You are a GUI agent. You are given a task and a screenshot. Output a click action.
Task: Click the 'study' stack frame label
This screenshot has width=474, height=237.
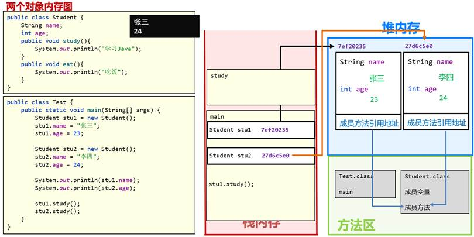(219, 76)
